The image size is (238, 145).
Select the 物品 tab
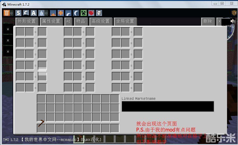(x=81, y=21)
